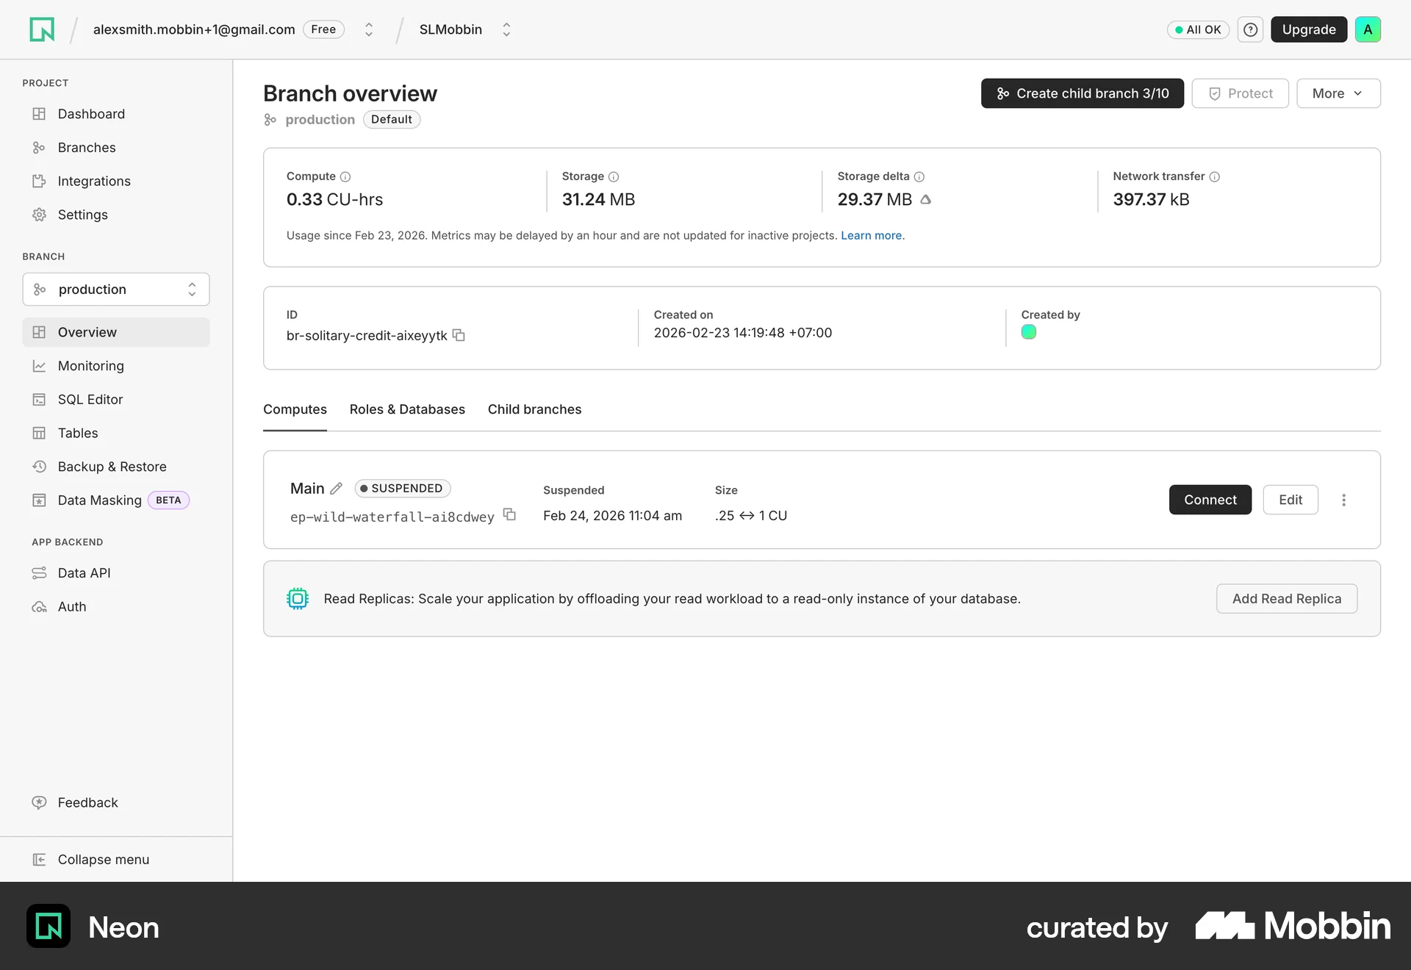Expand the More dropdown

point(1338,93)
